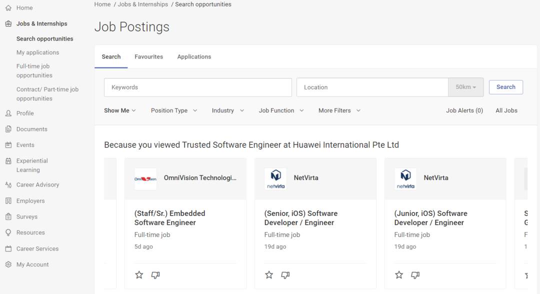Dislike the Senior iOS Software Developer job
The width and height of the screenshot is (540, 294).
285,275
